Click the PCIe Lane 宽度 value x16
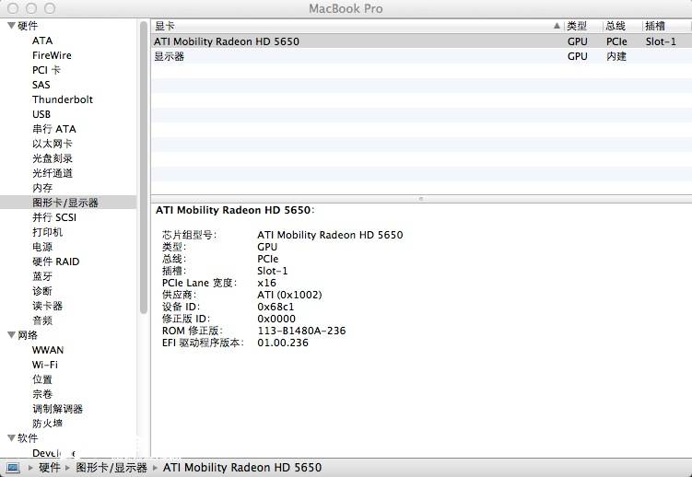This screenshot has height=477, width=692. 266,283
